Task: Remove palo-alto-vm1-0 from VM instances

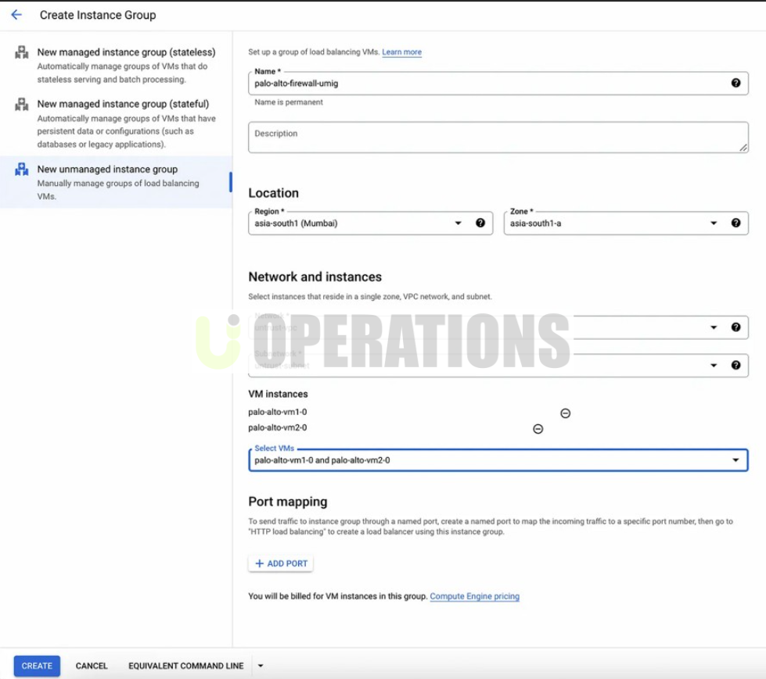Action: click(x=565, y=413)
